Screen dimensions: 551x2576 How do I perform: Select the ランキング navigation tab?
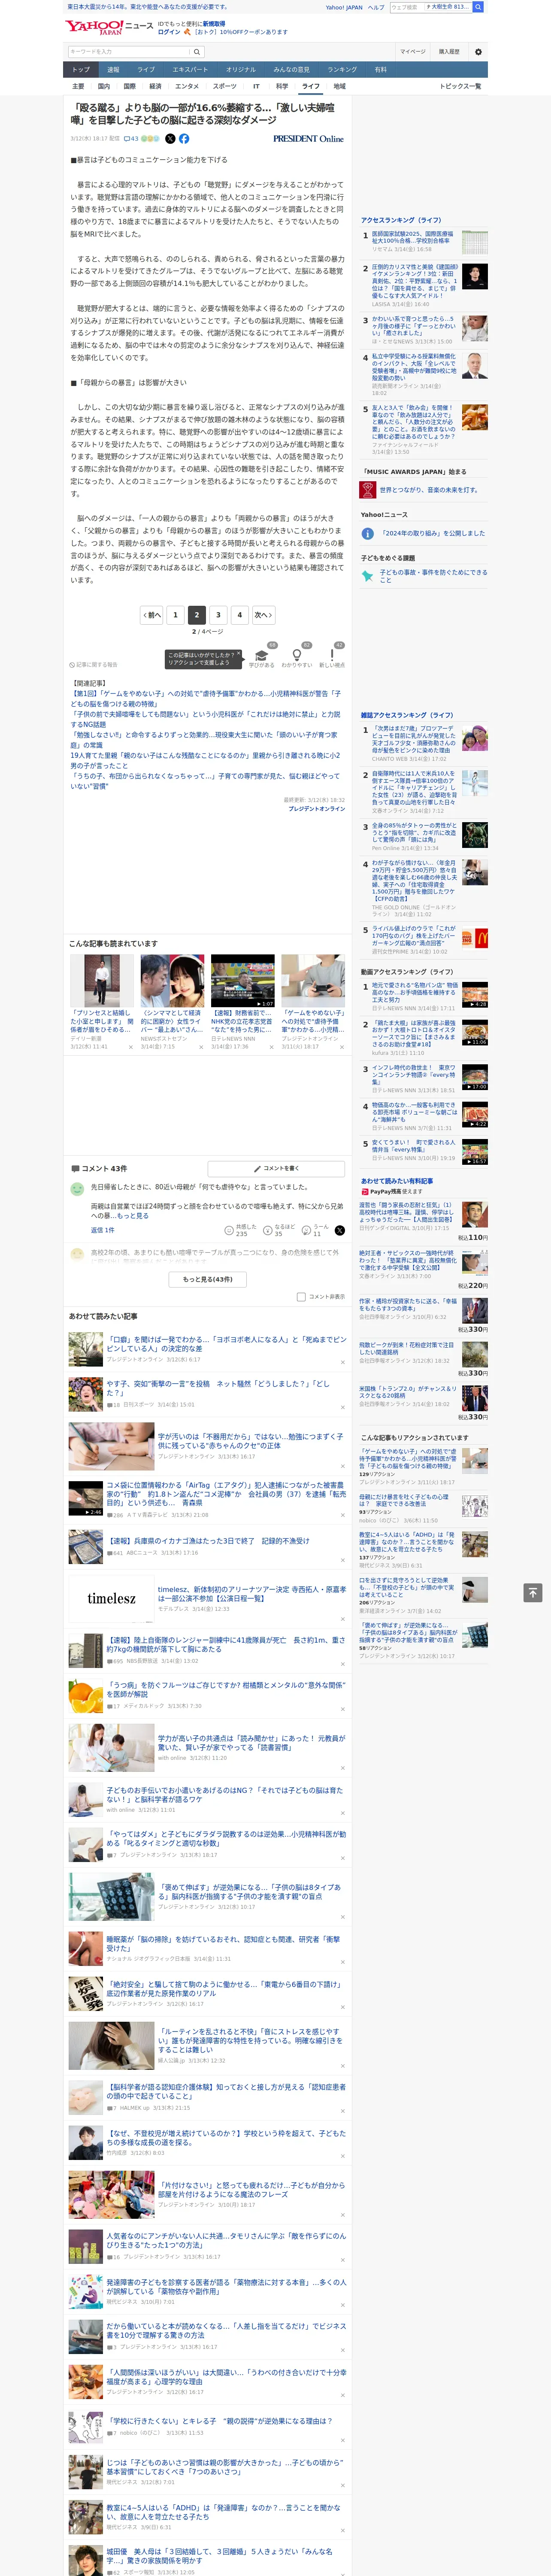(342, 70)
